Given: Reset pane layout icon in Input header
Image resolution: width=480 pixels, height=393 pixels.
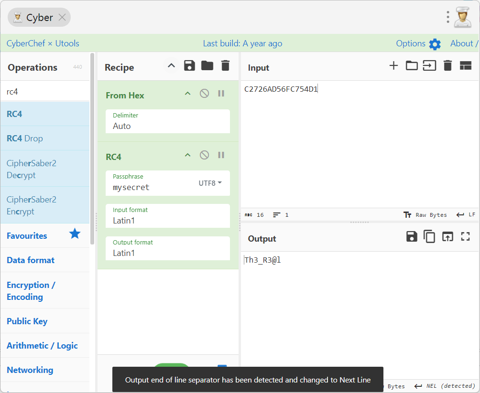Looking at the screenshot, I should pyautogui.click(x=466, y=66).
